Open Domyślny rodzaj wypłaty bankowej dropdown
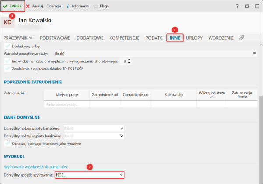Viewport: 263px width, 184px height. coord(94,136)
